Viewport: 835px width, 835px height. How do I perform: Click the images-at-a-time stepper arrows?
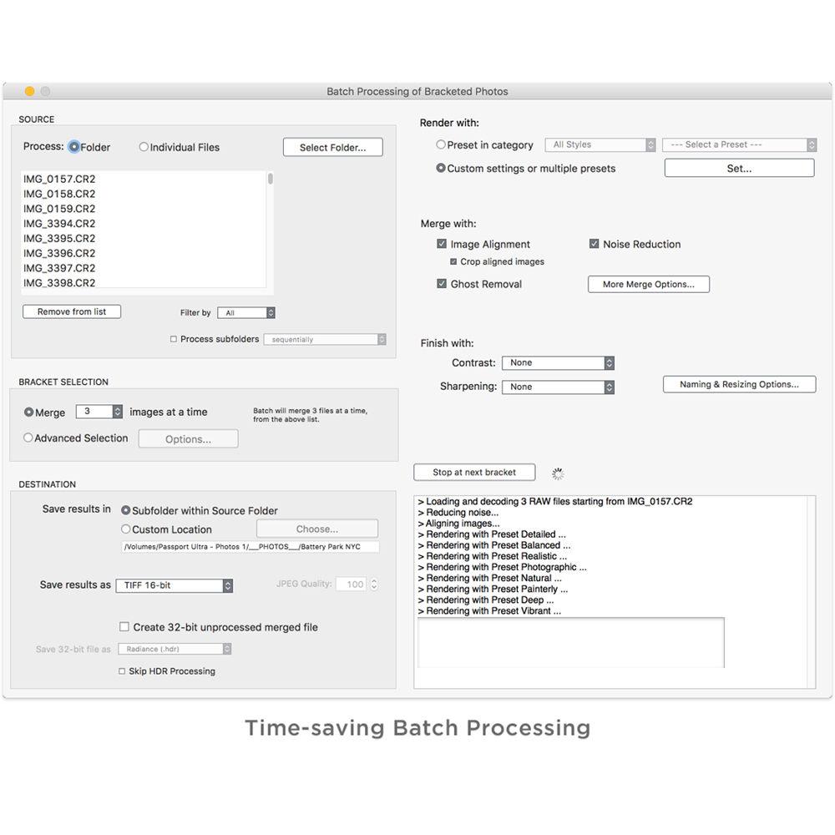pyautogui.click(x=118, y=412)
